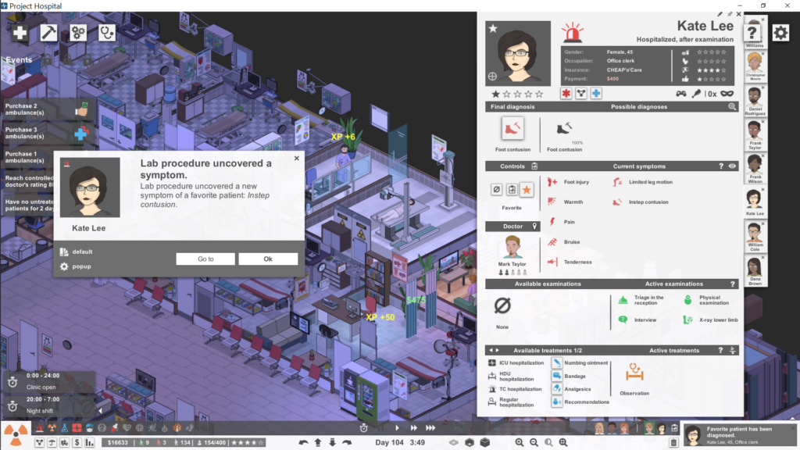Image resolution: width=800 pixels, height=450 pixels.
Task: Select Daniel Rodriguez patient tab
Action: [x=755, y=101]
